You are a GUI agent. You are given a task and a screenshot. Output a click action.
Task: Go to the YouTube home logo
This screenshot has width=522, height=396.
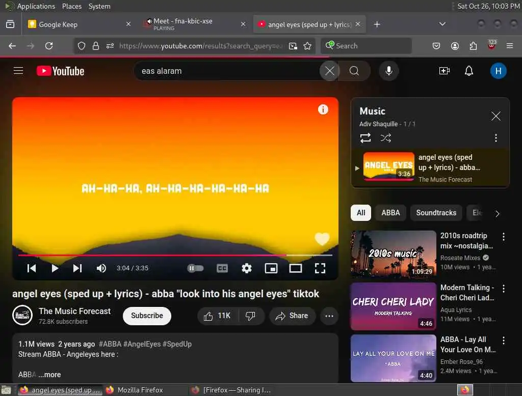pyautogui.click(x=60, y=71)
